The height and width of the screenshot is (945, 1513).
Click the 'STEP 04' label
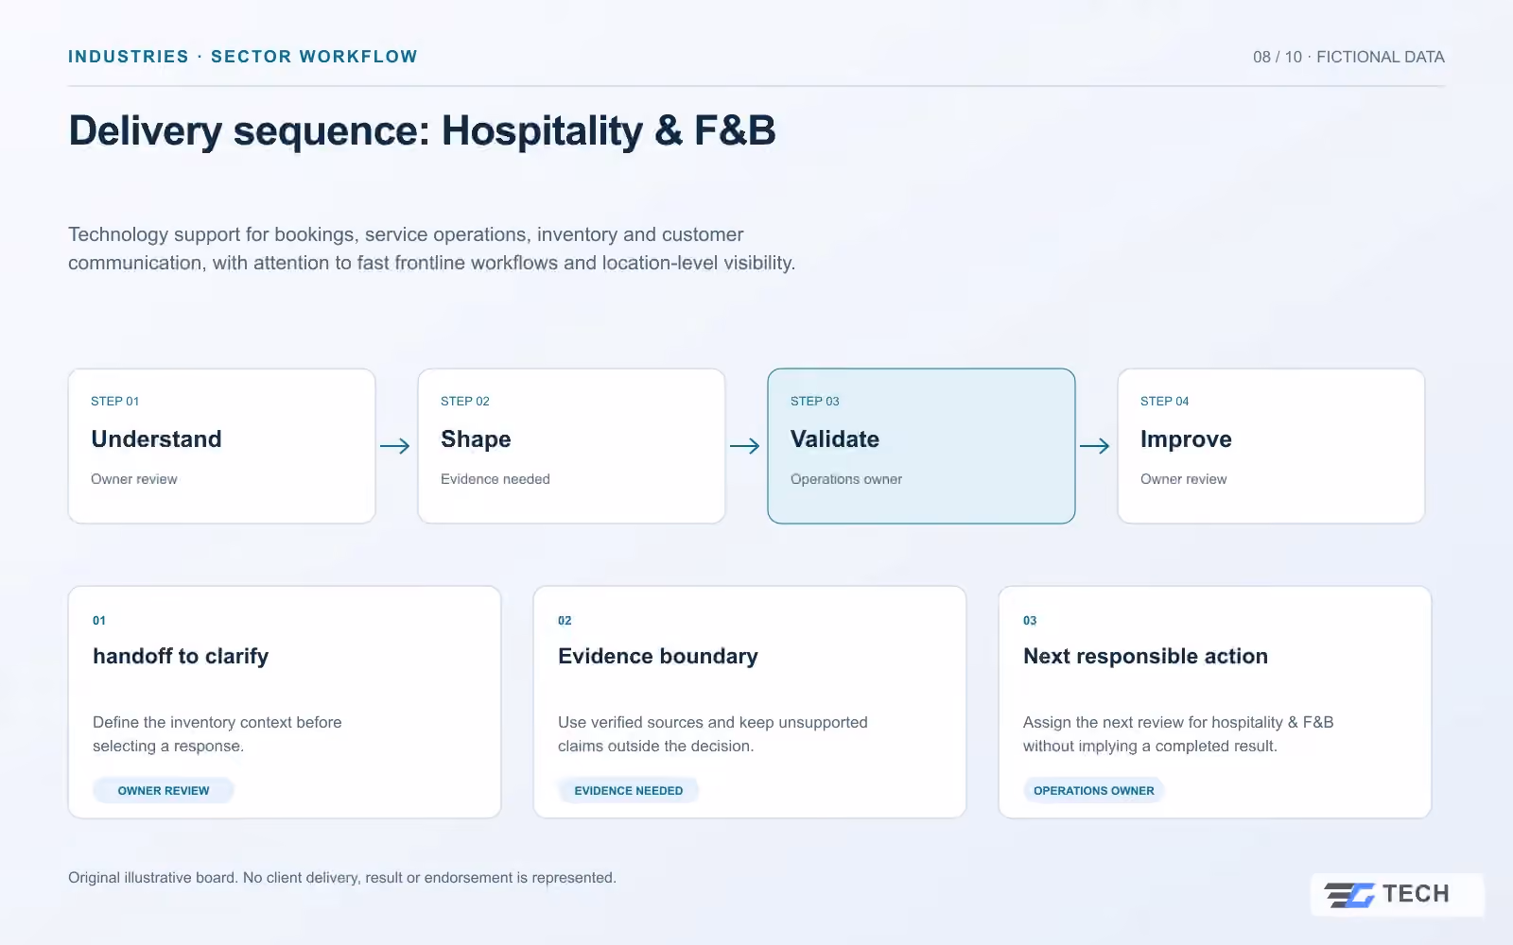point(1165,401)
